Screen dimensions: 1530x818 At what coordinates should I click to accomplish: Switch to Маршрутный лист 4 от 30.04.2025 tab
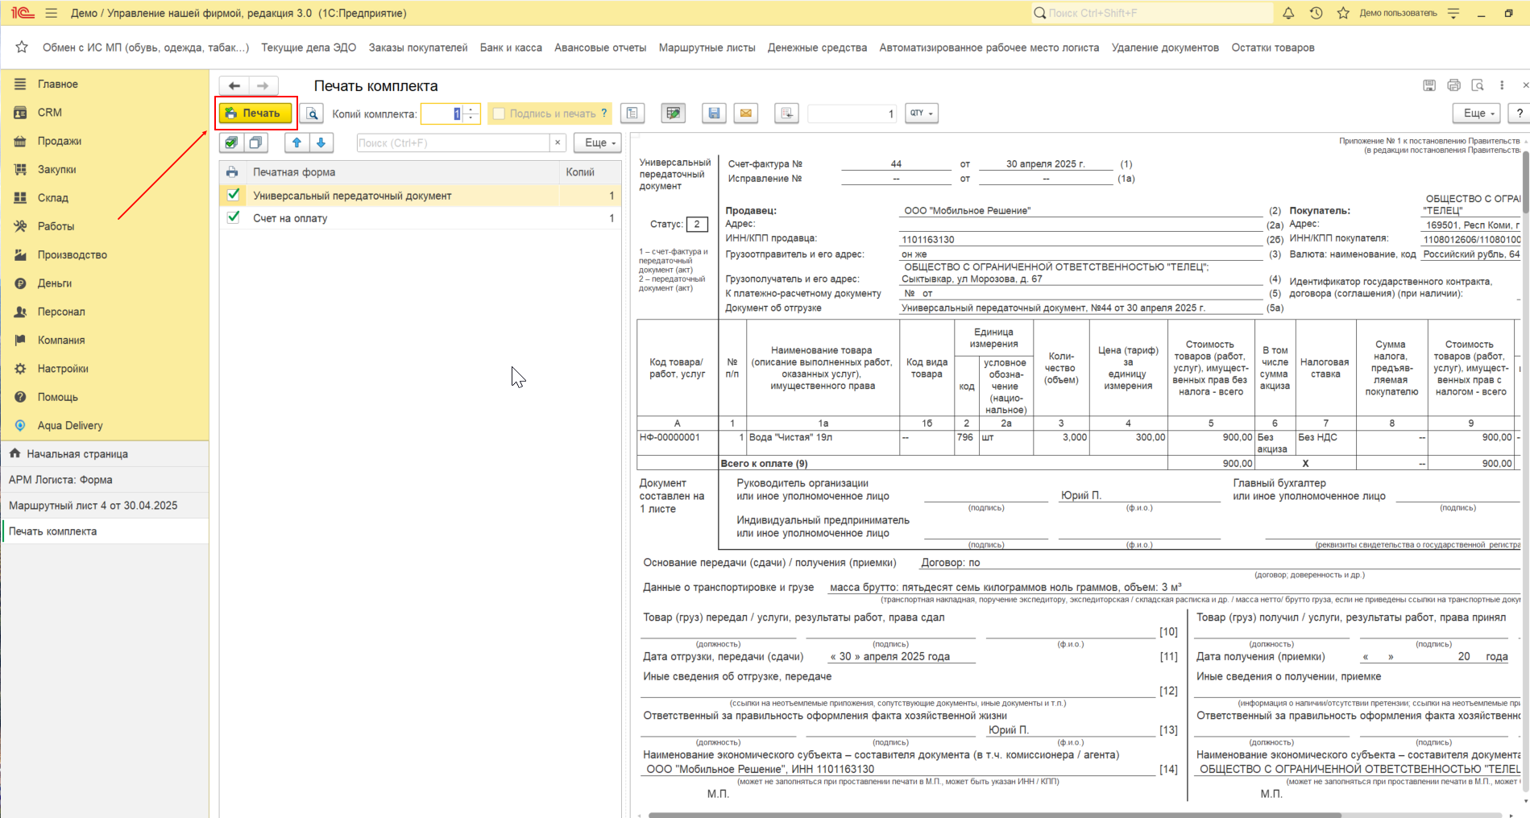tap(105, 506)
